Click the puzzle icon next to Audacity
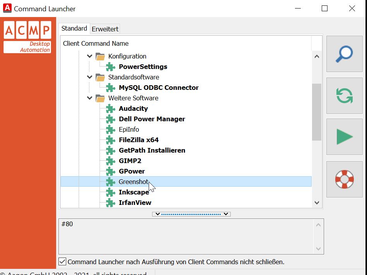The height and width of the screenshot is (275, 367). click(110, 109)
